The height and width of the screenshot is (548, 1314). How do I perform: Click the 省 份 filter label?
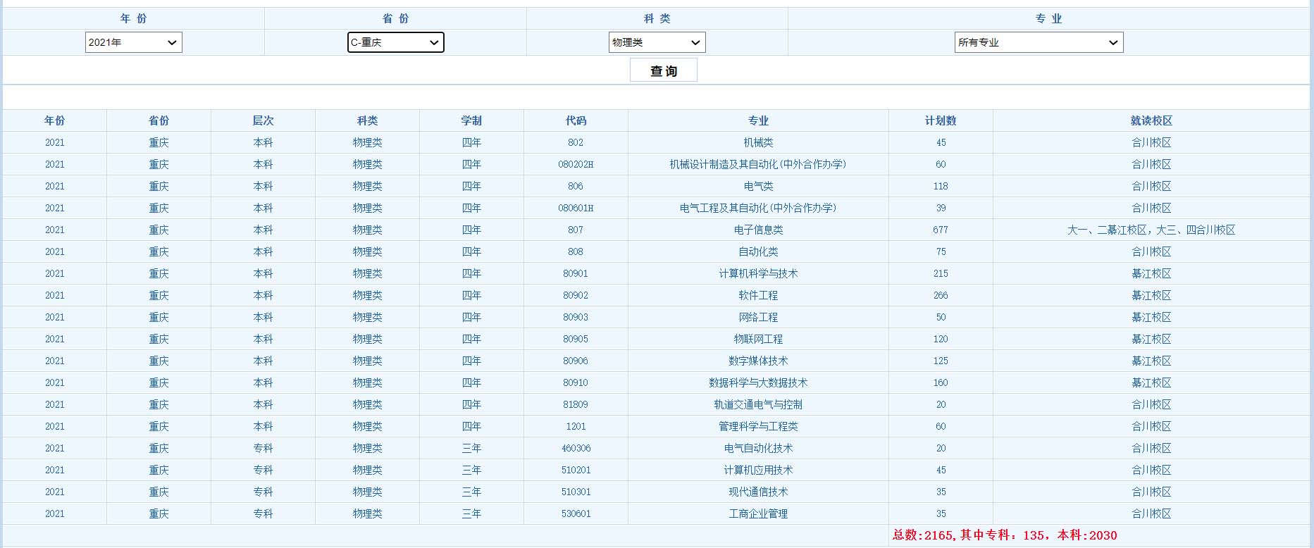tap(395, 18)
